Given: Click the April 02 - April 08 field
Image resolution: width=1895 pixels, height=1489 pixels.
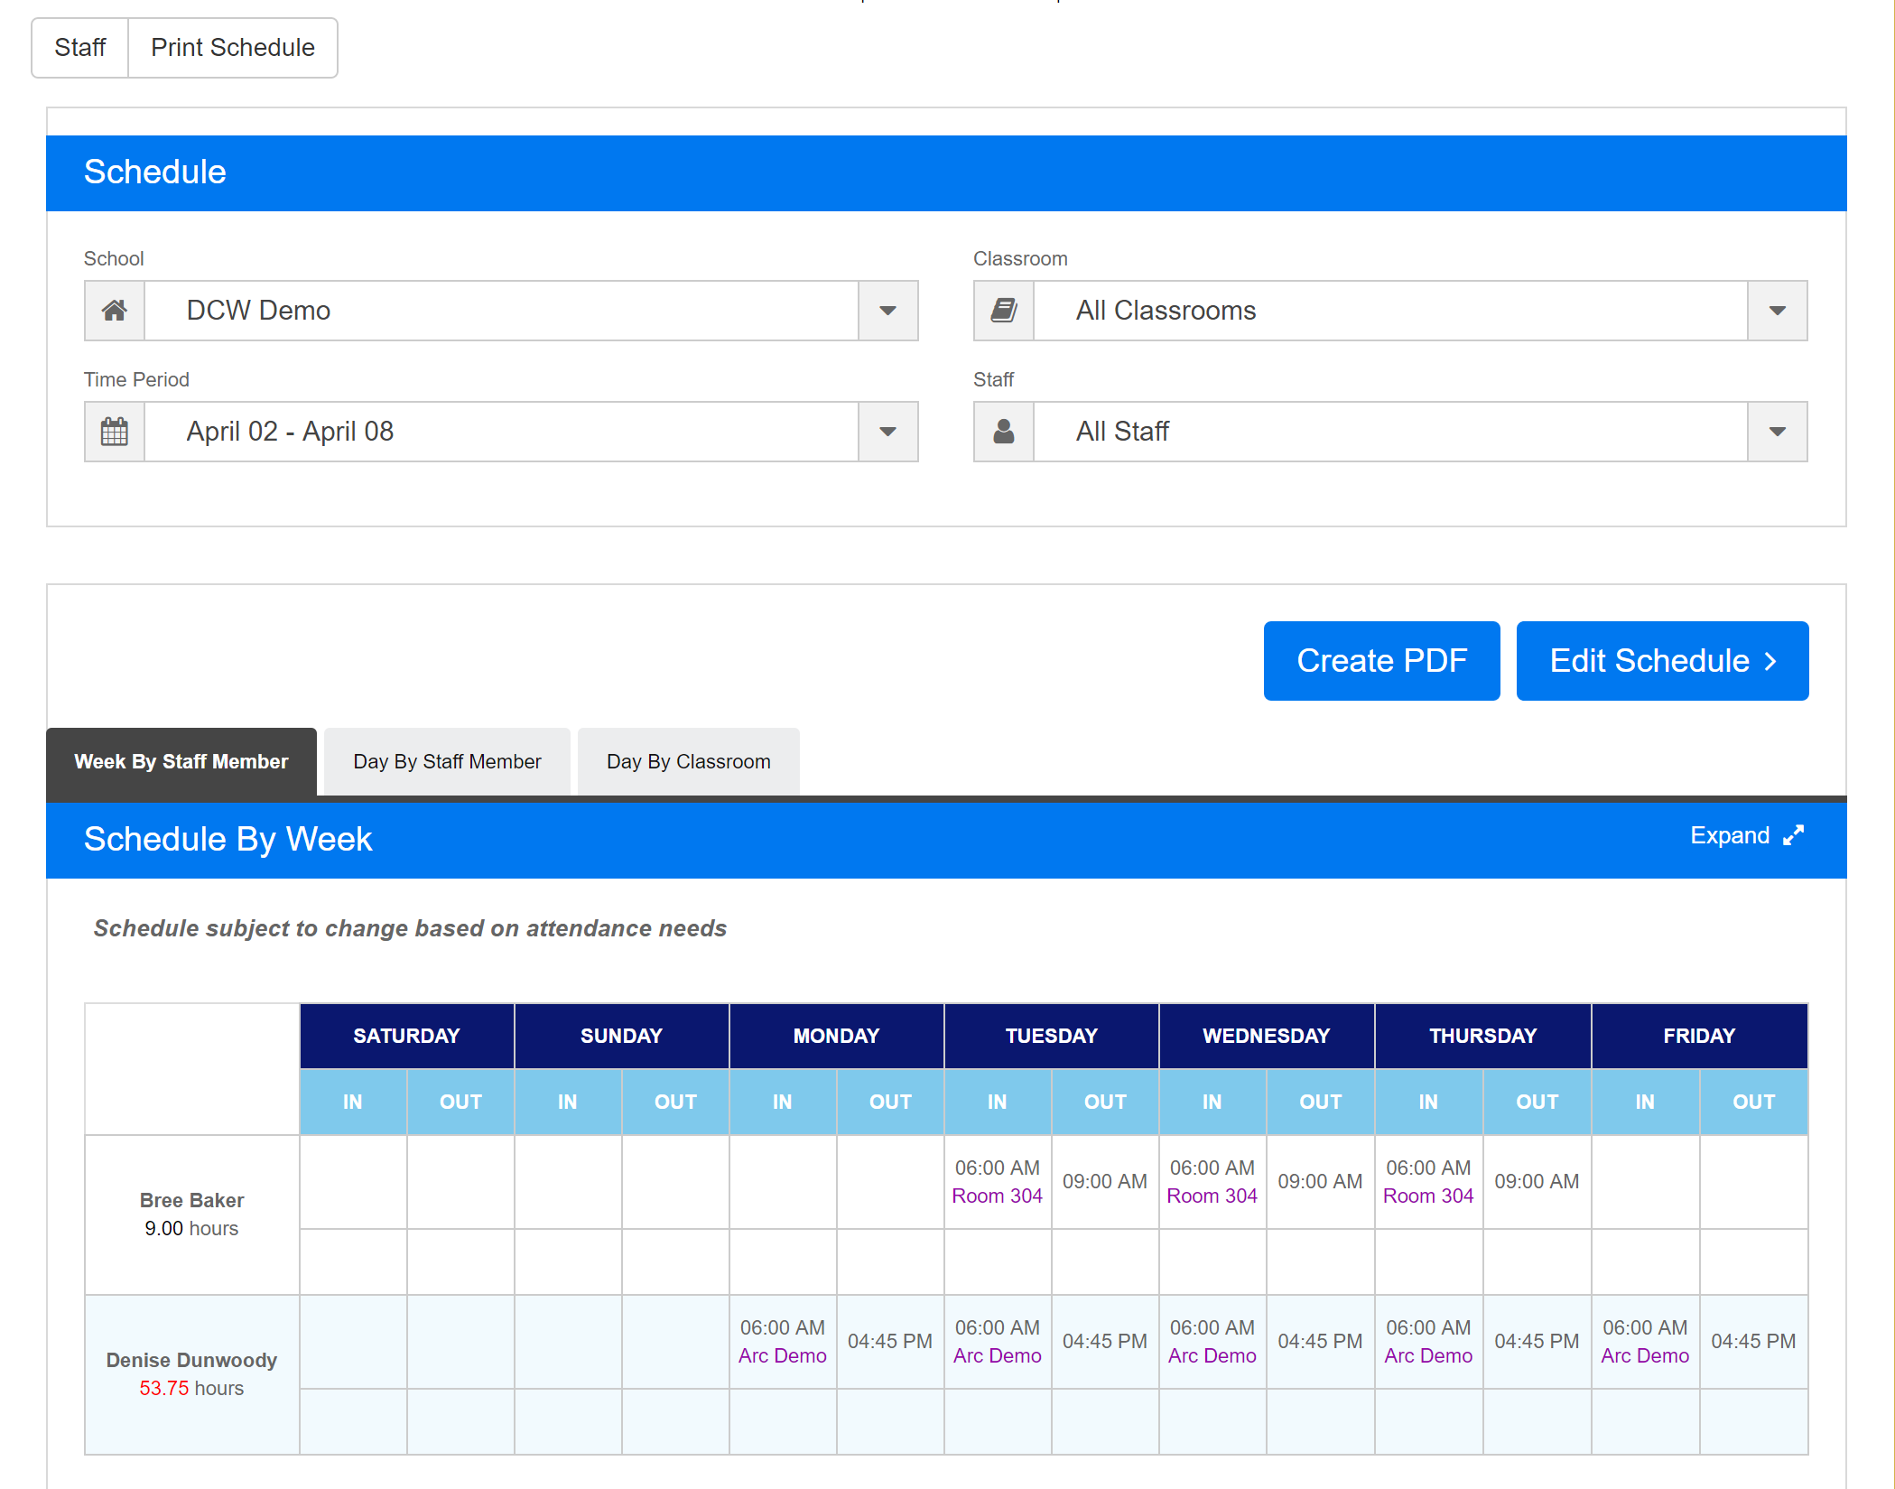Looking at the screenshot, I should pos(501,432).
